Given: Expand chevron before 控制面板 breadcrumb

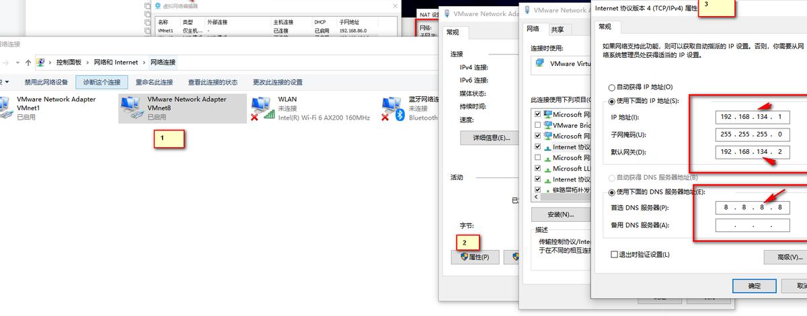Looking at the screenshot, I should [50, 62].
